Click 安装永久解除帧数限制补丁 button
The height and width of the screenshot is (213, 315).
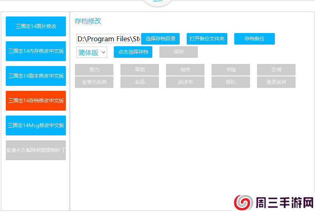36,150
